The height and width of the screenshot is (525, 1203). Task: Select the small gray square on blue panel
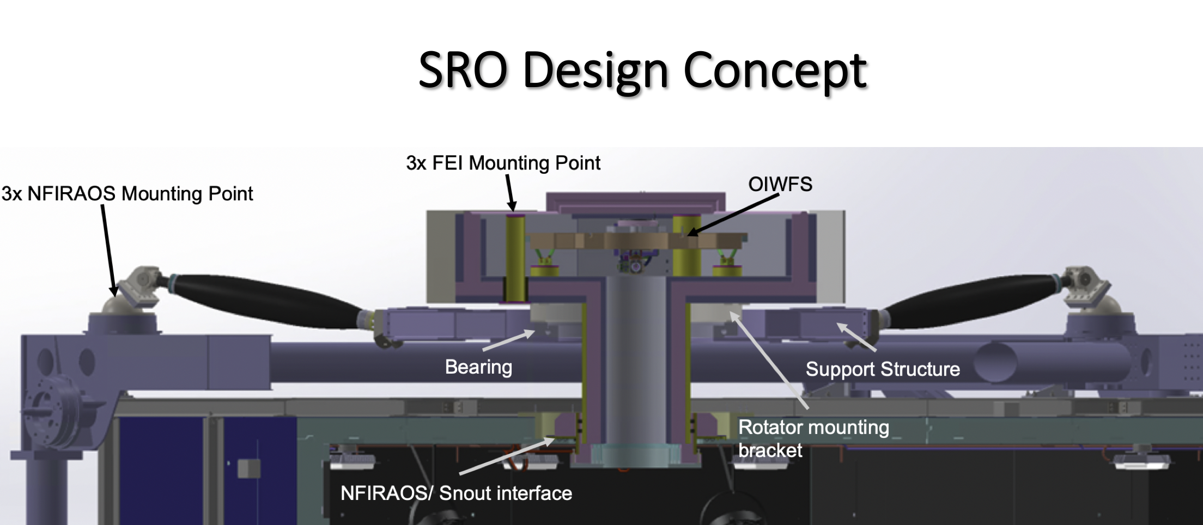coord(248,468)
